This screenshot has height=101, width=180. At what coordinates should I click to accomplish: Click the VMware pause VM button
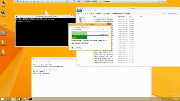[x=42, y=1]
